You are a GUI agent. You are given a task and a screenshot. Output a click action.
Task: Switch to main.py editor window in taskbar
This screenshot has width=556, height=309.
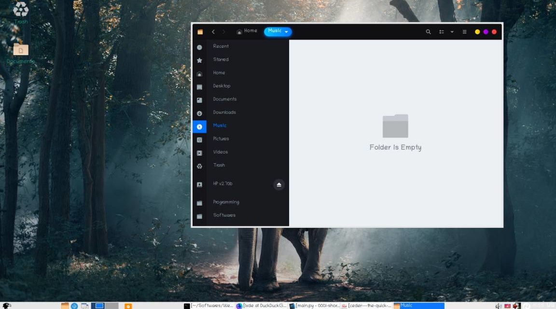coord(314,306)
